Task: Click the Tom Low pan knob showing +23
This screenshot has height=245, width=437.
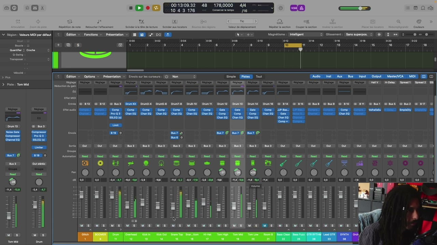Action: (253, 173)
